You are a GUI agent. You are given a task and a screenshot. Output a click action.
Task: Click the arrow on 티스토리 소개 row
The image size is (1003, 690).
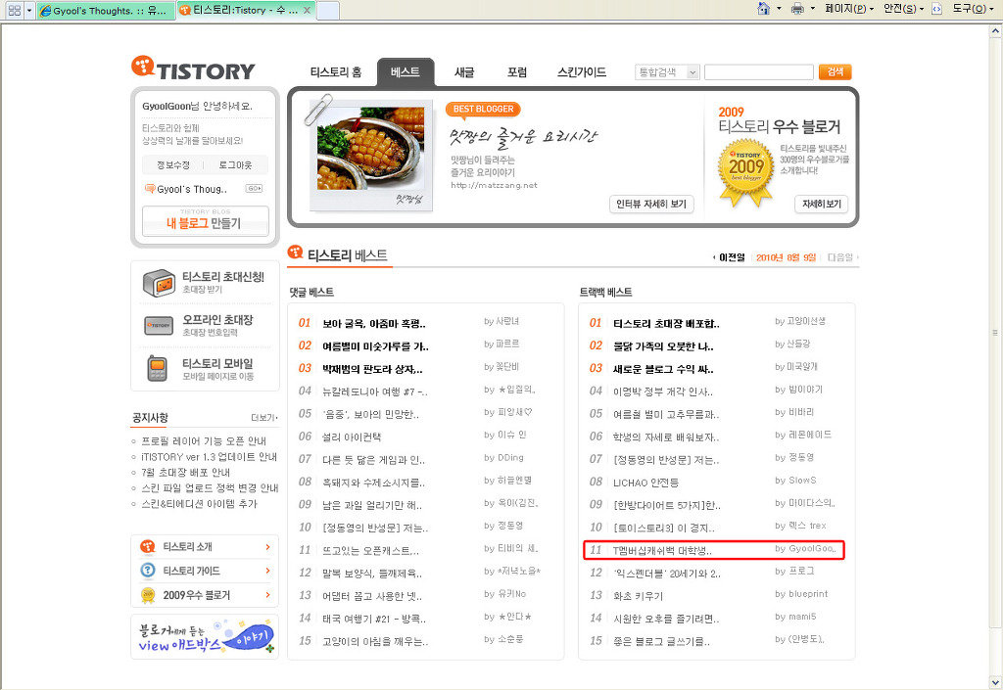(x=267, y=547)
